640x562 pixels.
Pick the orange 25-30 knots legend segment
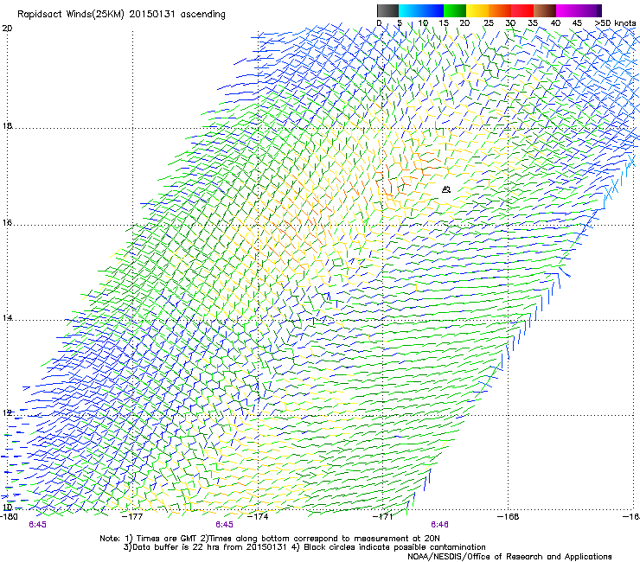pos(500,10)
